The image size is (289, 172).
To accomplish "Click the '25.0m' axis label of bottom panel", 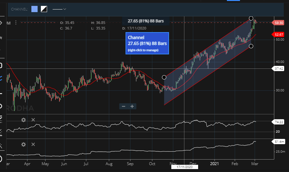I will (x=280, y=151).
